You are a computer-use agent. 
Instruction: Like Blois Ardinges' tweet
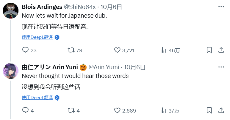tap(117, 50)
